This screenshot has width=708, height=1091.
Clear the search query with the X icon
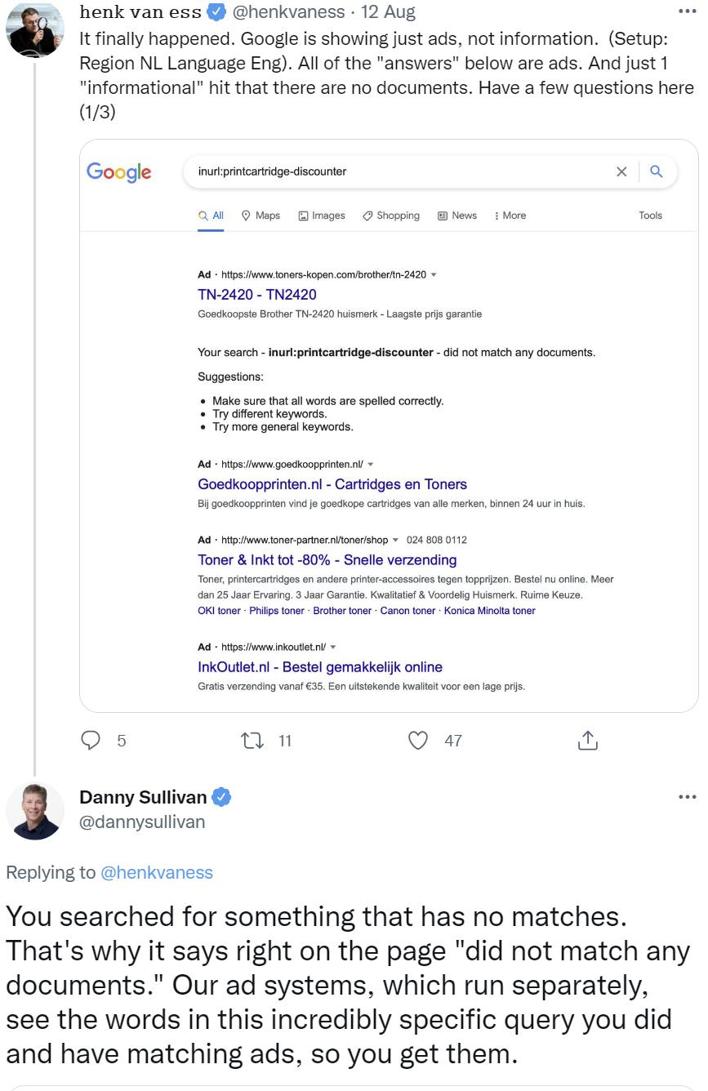click(x=621, y=171)
